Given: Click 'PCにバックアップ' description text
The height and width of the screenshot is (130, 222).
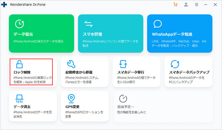Looking at the screenshot, I should (181, 82).
